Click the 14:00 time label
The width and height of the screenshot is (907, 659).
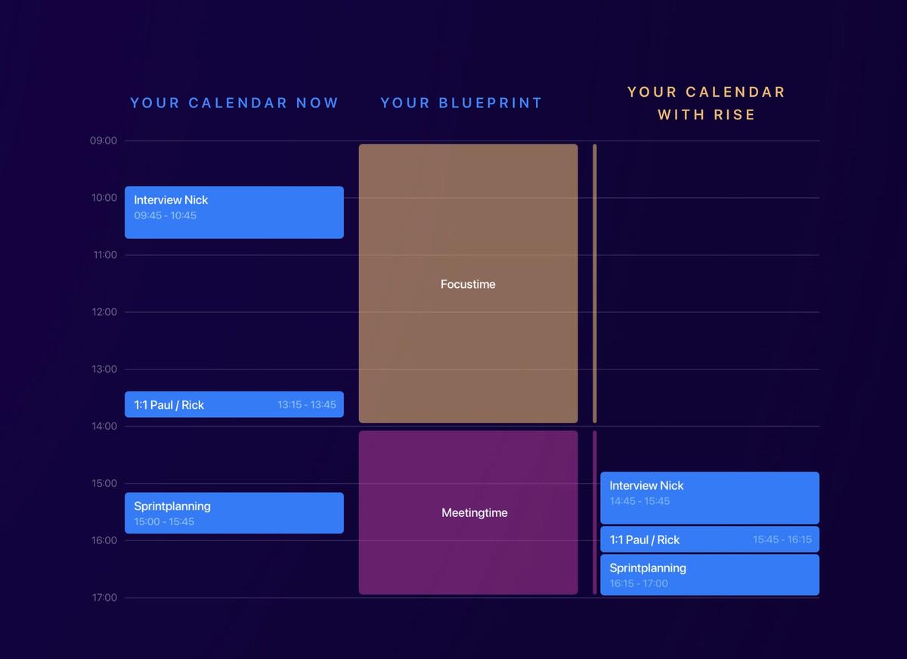[x=105, y=426]
